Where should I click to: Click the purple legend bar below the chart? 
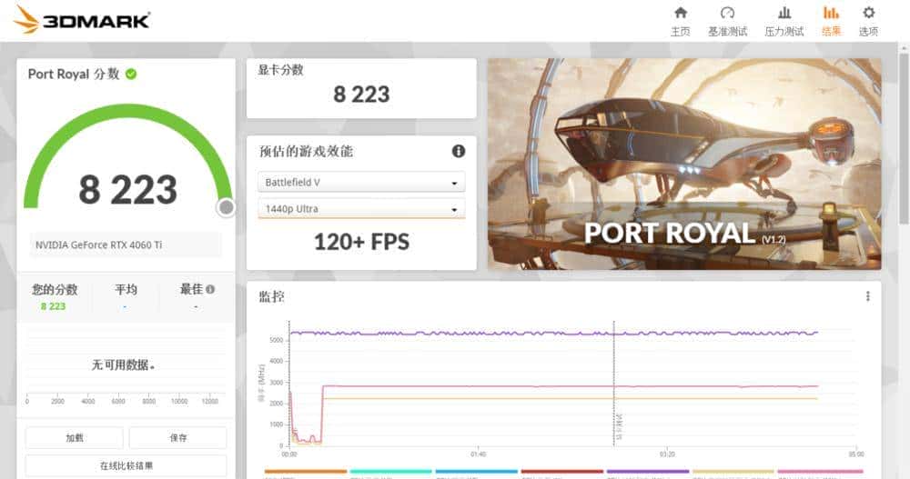point(648,472)
